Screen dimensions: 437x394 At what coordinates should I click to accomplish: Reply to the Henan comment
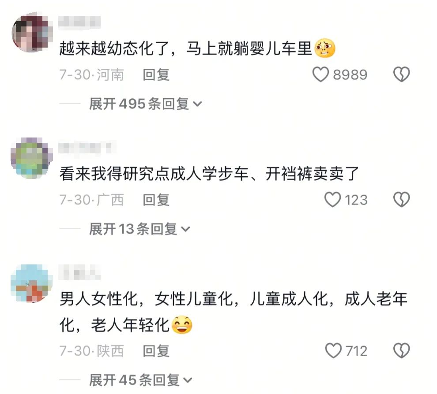click(156, 74)
